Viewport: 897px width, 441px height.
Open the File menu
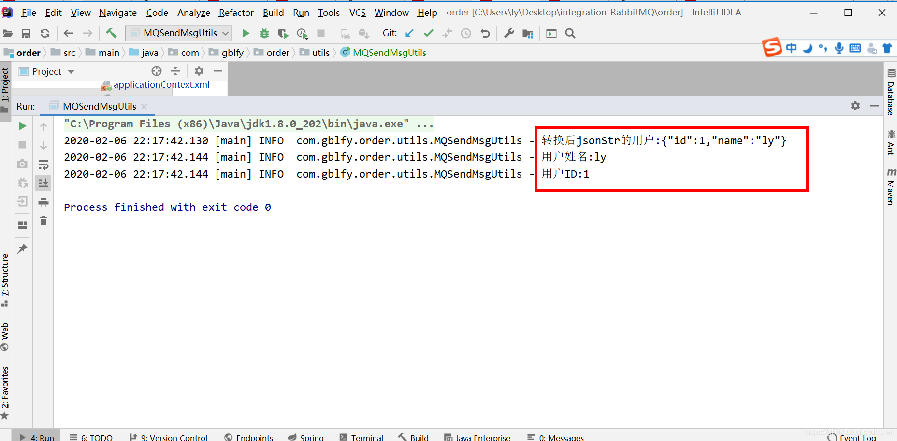pyautogui.click(x=29, y=13)
